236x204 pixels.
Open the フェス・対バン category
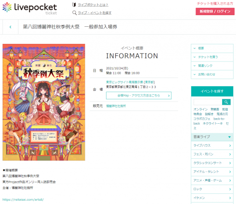212,154
